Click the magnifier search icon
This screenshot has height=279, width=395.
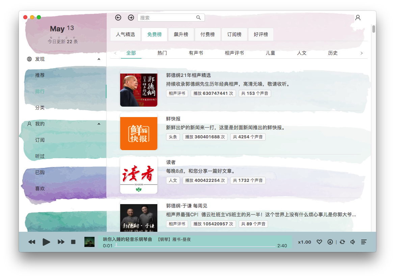pos(199,18)
